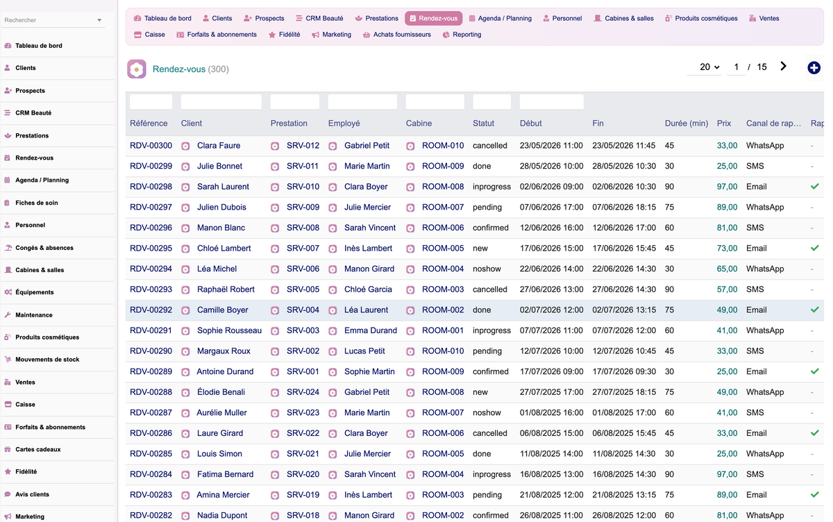Click Congés & absences icon in sidebar

coord(8,248)
